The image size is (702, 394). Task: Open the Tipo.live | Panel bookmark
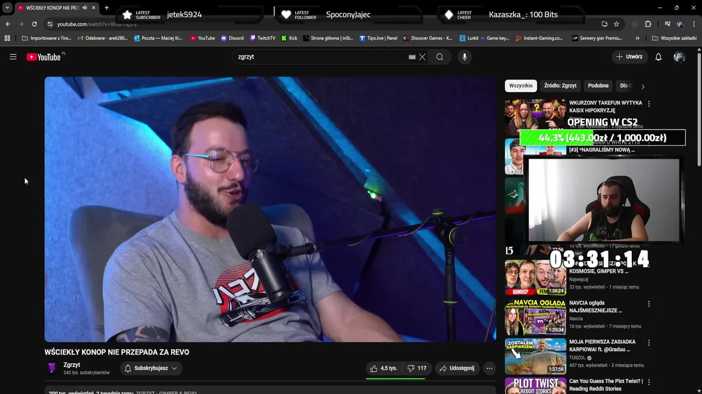tap(378, 38)
